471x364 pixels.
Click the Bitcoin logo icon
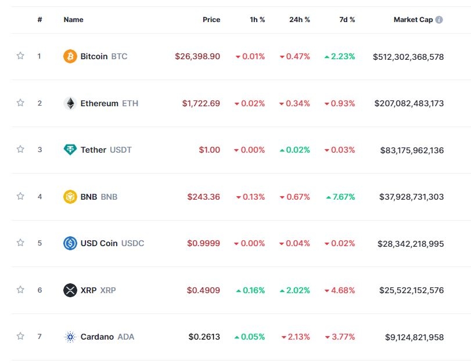pos(70,56)
